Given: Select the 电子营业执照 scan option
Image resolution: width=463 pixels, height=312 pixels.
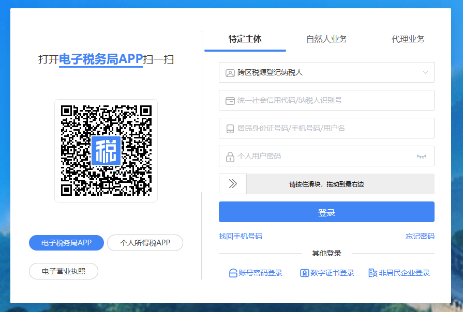Looking at the screenshot, I should [x=64, y=271].
